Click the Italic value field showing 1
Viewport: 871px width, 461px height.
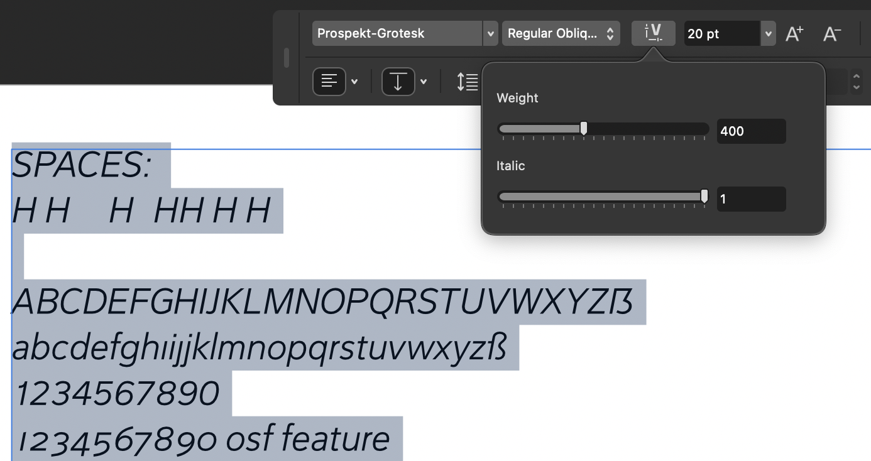pyautogui.click(x=751, y=198)
